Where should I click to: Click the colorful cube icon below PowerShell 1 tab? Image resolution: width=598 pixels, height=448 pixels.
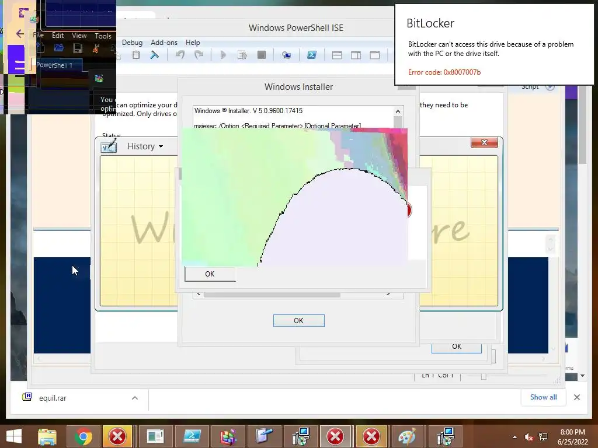99,79
